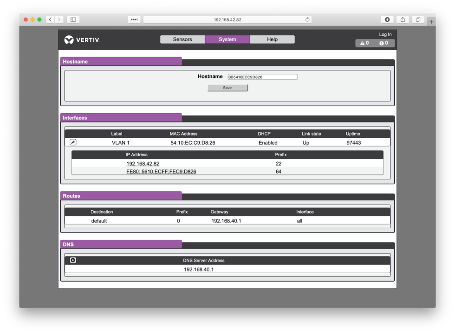Open a new Safari tab with plus
The width and height of the screenshot is (455, 333).
tap(431, 21)
